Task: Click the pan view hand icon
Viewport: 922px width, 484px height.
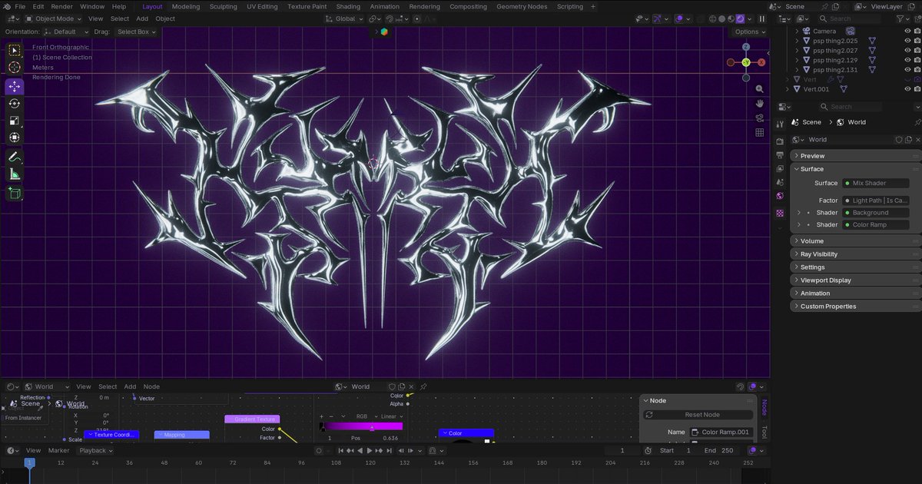Action: pos(760,103)
